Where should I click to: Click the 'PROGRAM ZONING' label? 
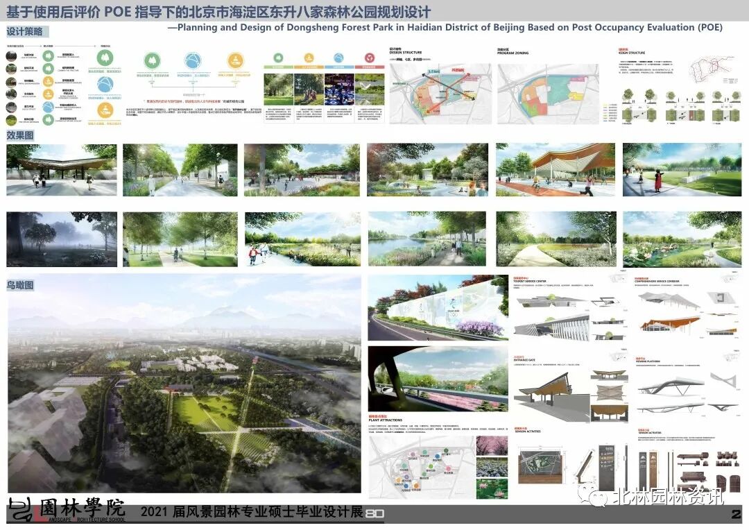click(x=513, y=53)
